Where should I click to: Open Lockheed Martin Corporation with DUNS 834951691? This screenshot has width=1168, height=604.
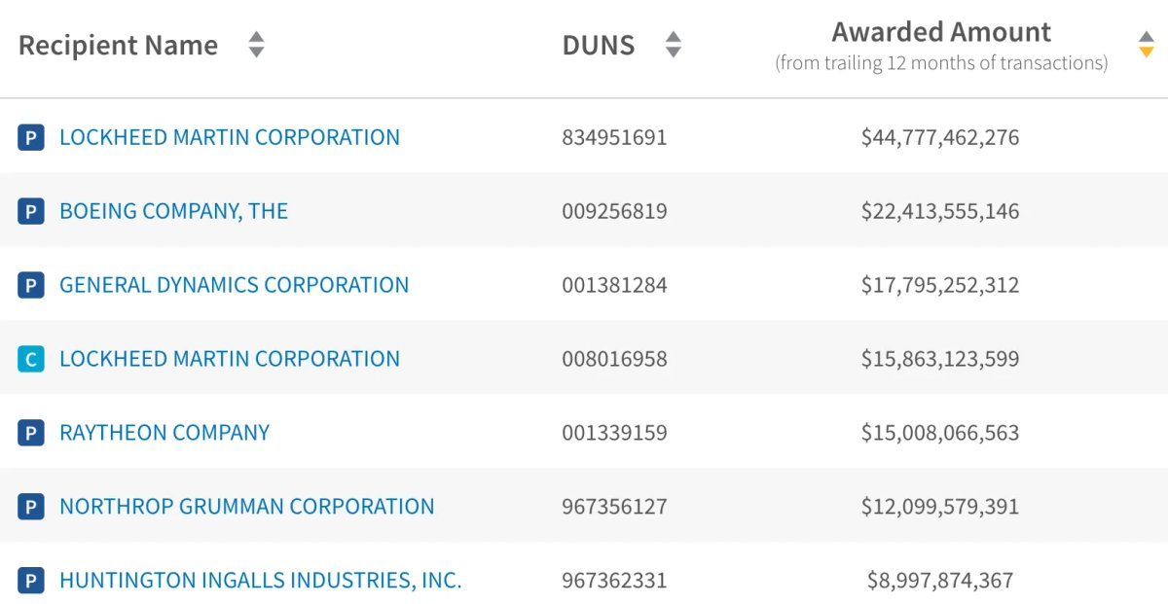230,137
